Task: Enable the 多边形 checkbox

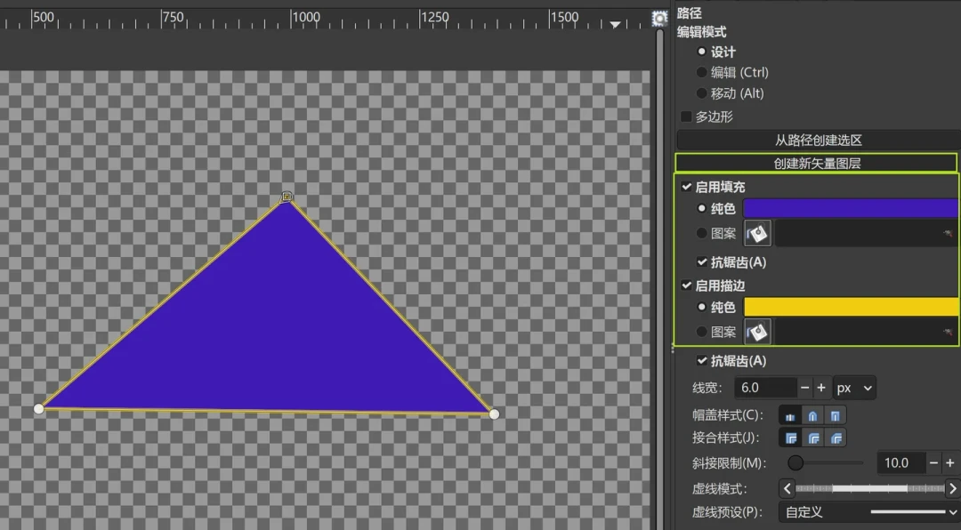Action: coord(686,116)
